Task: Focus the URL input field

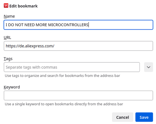Action: [x=78, y=46]
